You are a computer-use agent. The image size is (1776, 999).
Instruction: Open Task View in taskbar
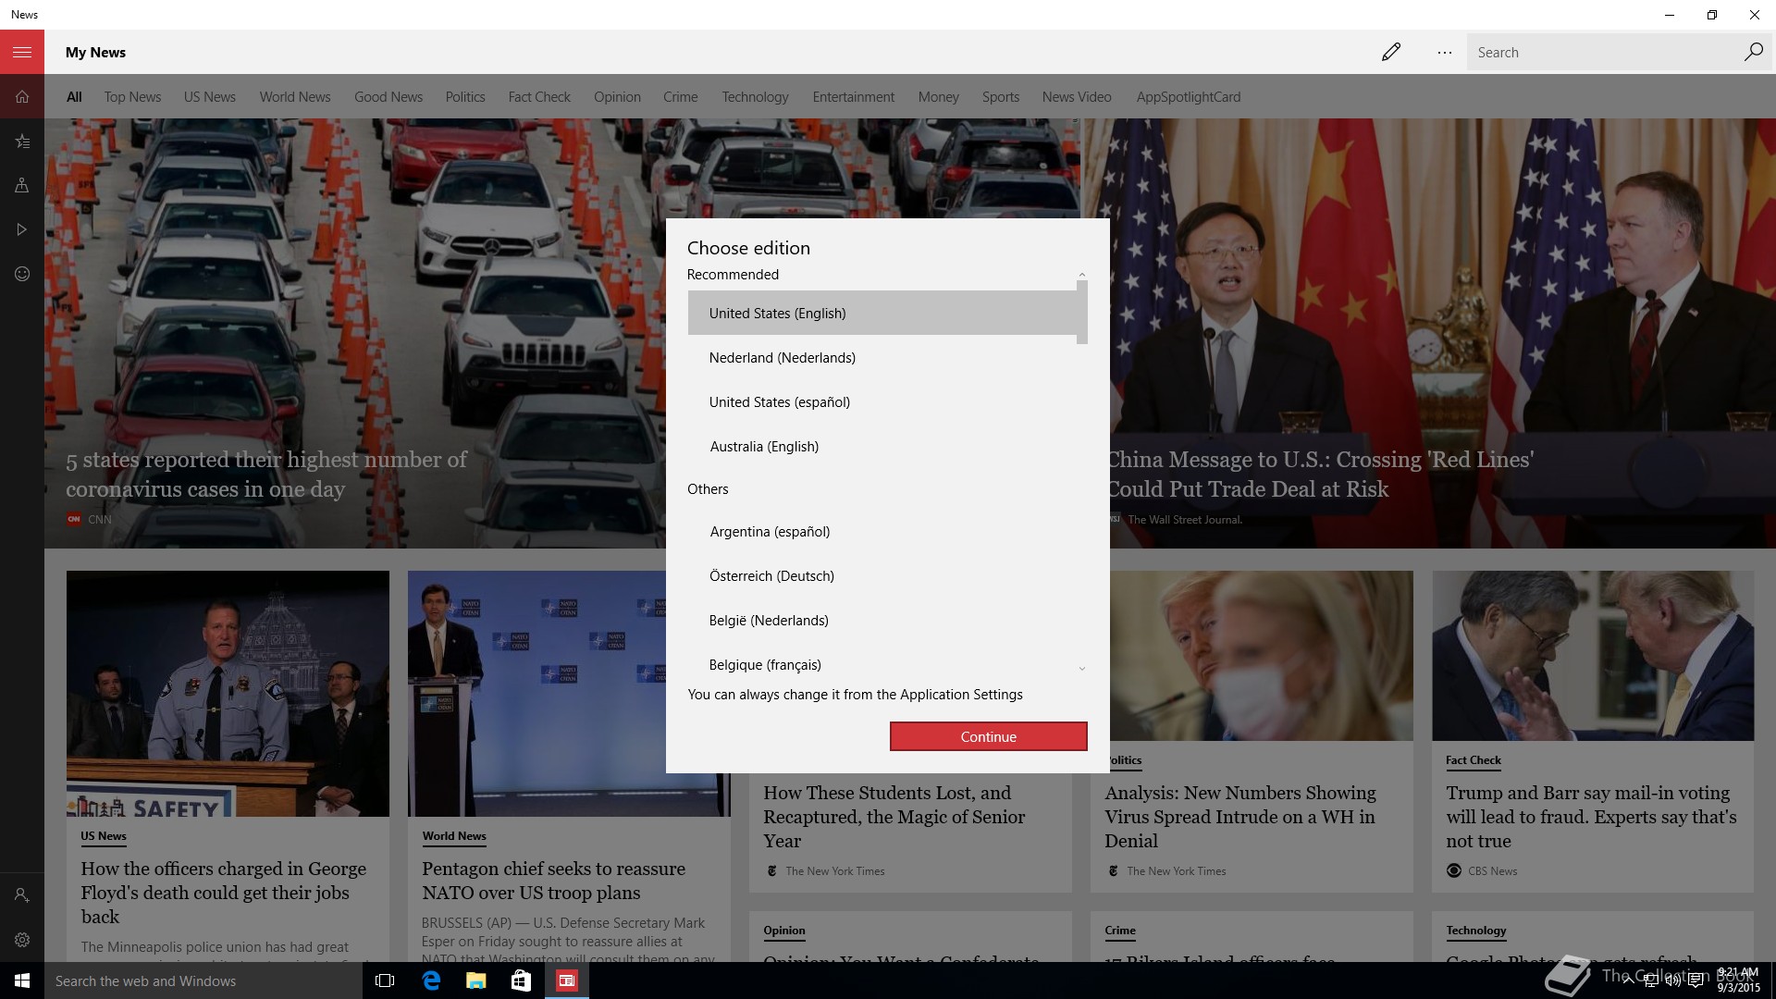tap(385, 980)
